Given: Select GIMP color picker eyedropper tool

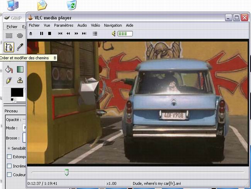Looking at the screenshot, I should pos(20,47).
